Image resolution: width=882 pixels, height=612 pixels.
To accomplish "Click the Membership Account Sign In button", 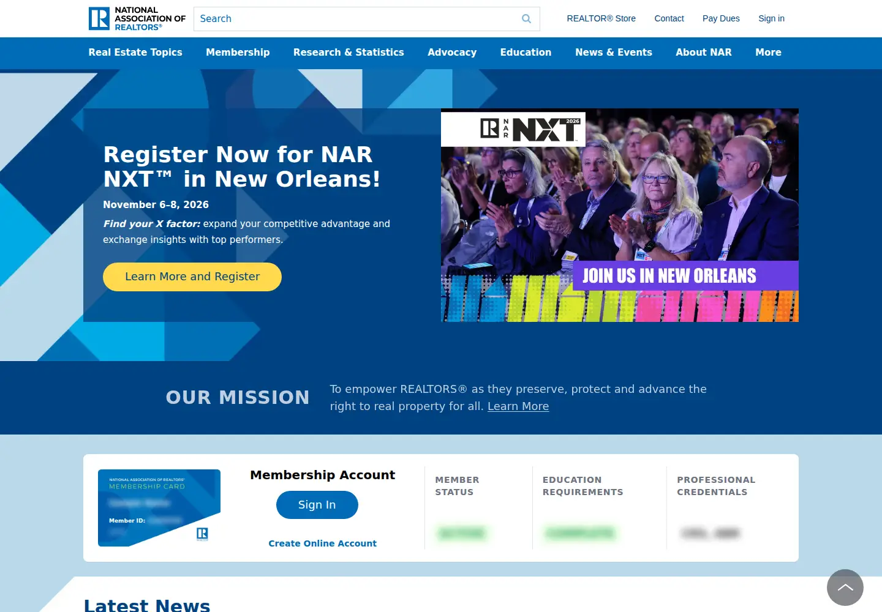I will (x=317, y=505).
